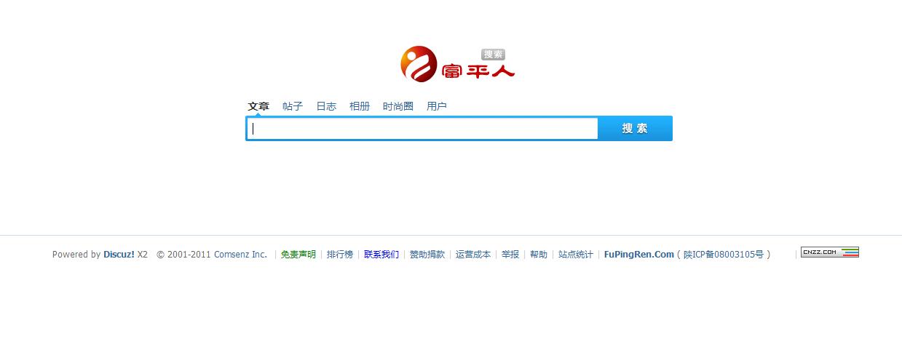Visit the FuPingRen.Com footer link

[639, 255]
